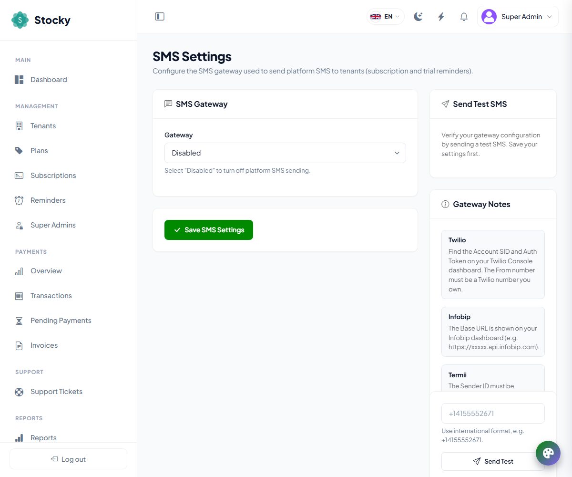The width and height of the screenshot is (572, 477).
Task: Open the EN language dropdown
Action: click(385, 17)
